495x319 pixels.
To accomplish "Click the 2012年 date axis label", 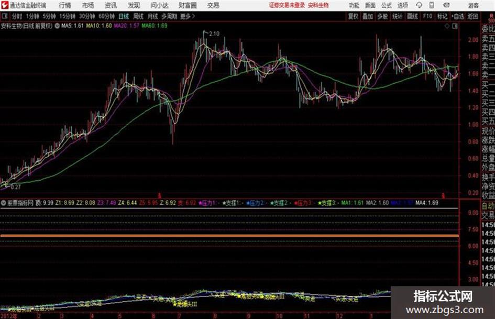I will tap(9, 316).
